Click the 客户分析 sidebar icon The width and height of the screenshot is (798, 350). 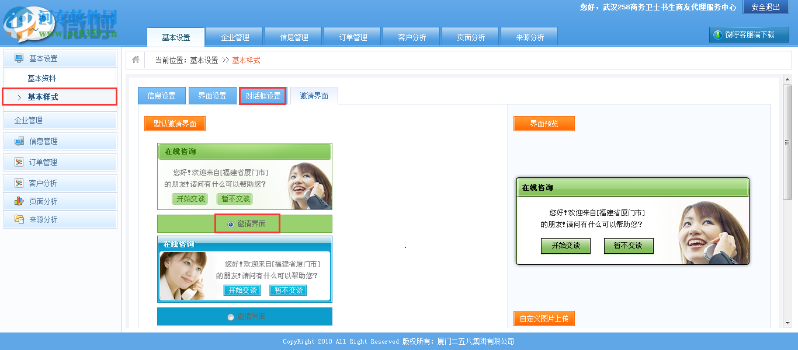19,183
